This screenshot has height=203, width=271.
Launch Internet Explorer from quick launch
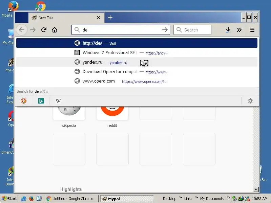[24, 199]
